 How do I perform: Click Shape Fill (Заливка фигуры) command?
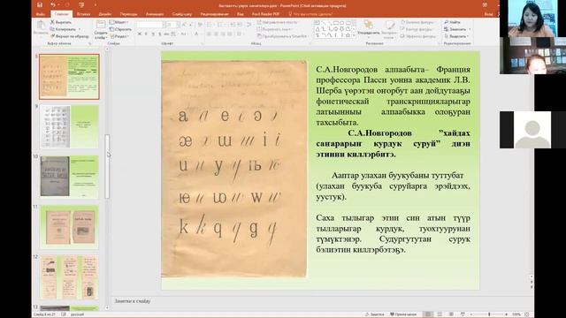point(417,22)
